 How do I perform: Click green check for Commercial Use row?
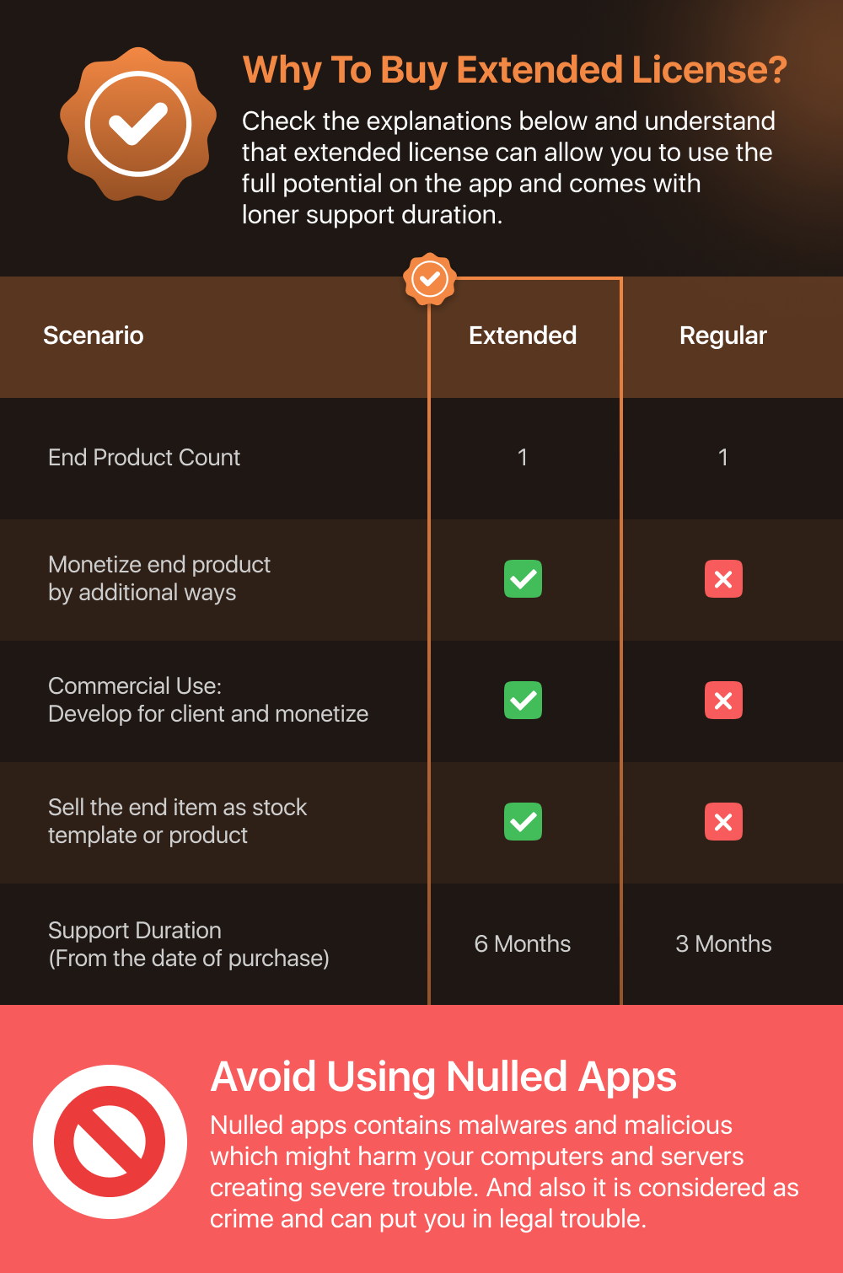pyautogui.click(x=523, y=701)
